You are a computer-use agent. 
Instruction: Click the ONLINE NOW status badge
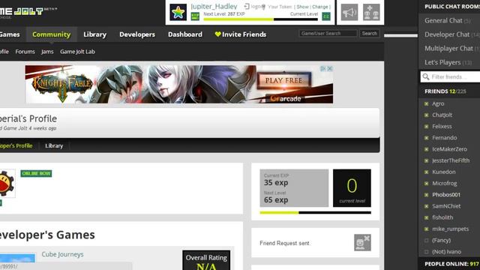click(36, 173)
